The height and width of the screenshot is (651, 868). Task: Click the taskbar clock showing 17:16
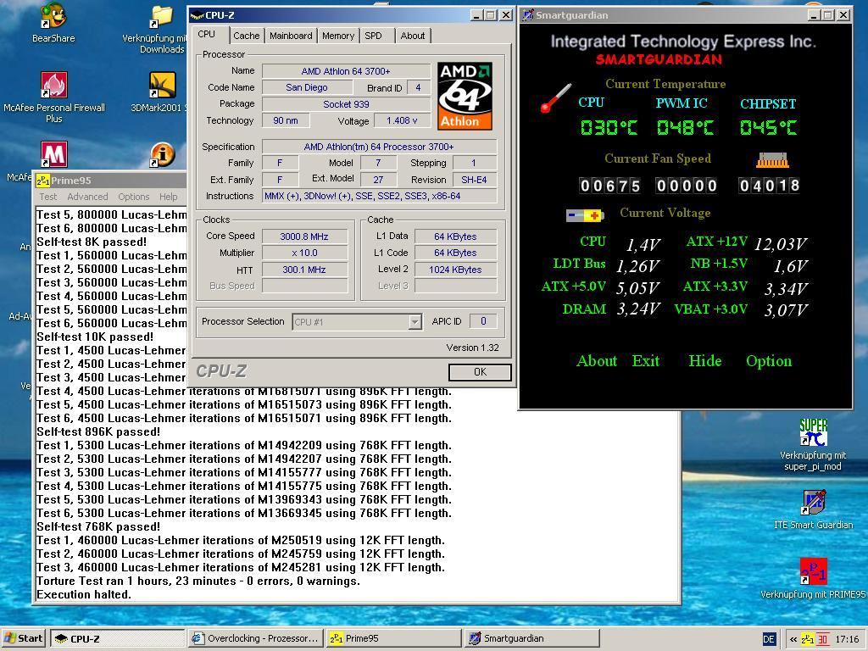847,639
